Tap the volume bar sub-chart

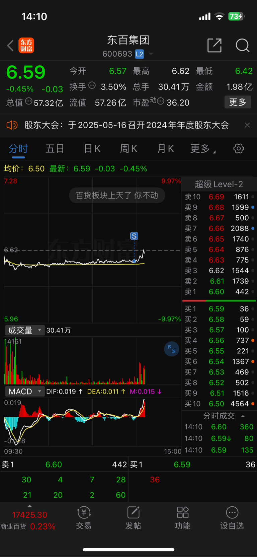click(92, 360)
